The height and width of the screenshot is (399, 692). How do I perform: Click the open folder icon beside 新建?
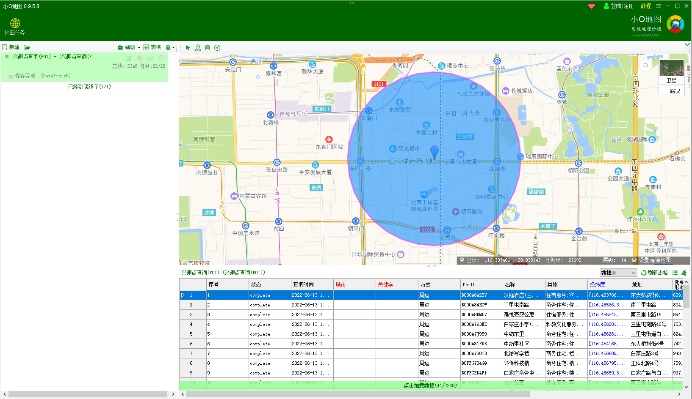(27, 47)
